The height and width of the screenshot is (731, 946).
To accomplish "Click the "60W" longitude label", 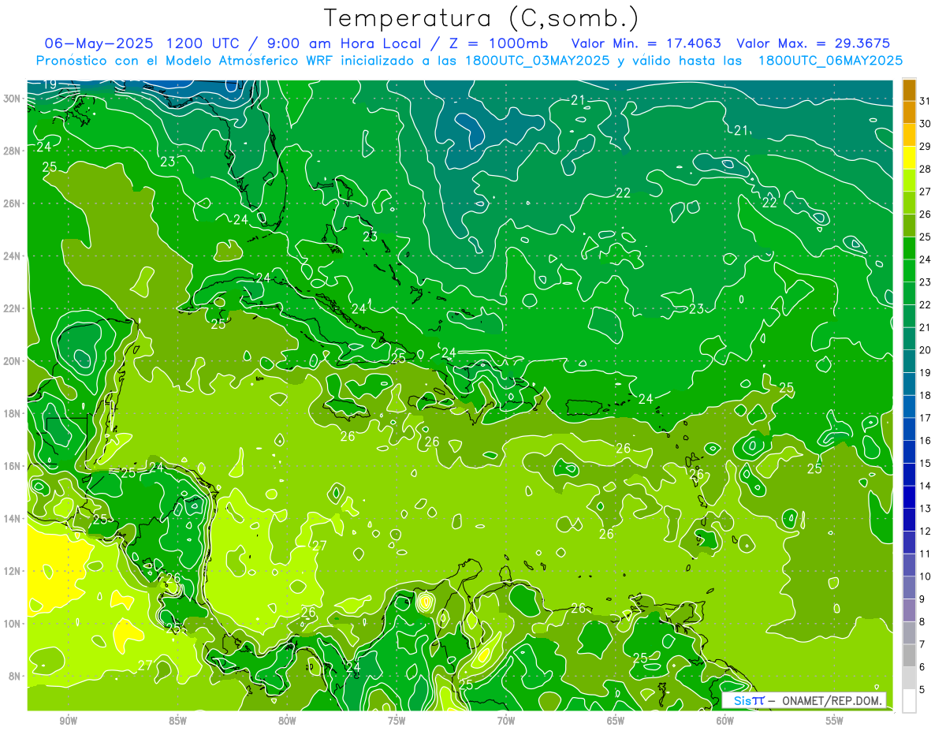I will tap(725, 721).
